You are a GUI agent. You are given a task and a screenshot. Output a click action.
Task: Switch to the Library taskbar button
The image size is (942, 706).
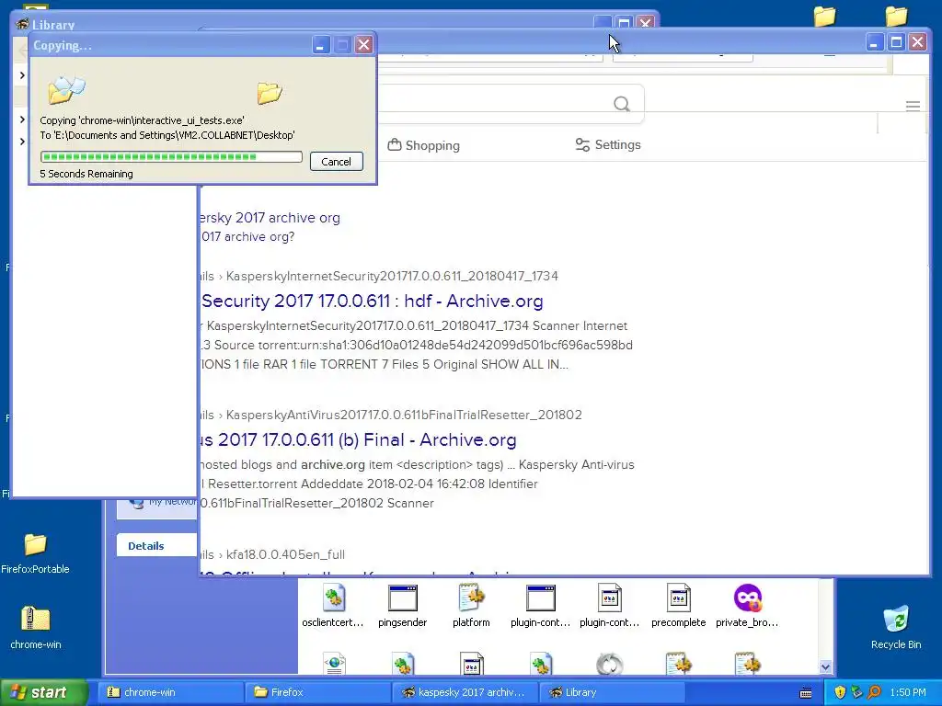tap(612, 692)
